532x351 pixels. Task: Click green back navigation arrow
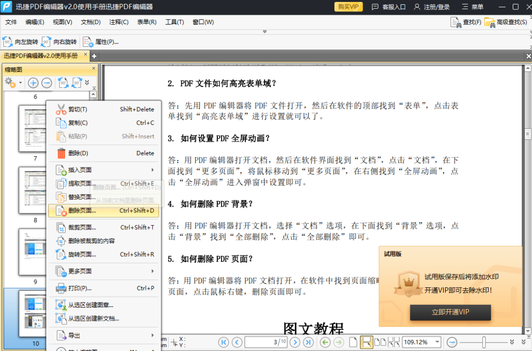coord(325,342)
